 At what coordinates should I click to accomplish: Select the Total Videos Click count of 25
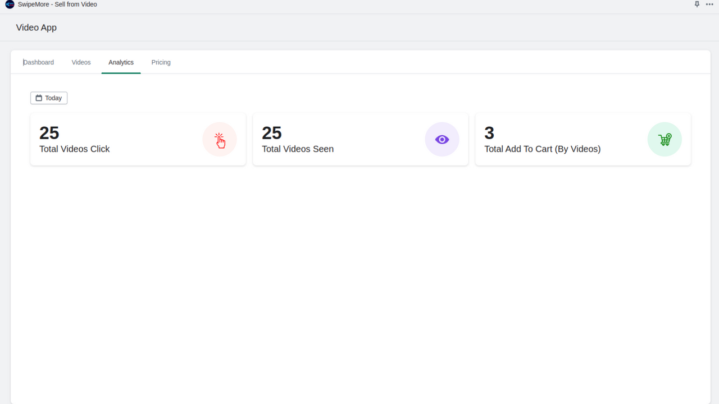point(49,133)
